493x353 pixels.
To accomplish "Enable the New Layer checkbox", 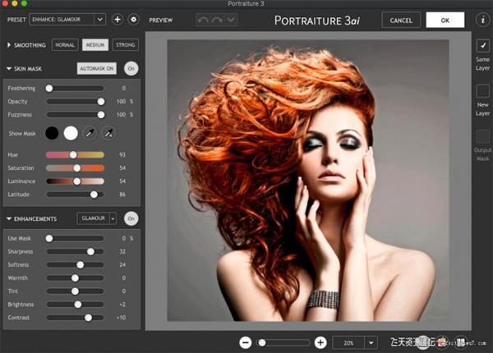I will [x=482, y=91].
